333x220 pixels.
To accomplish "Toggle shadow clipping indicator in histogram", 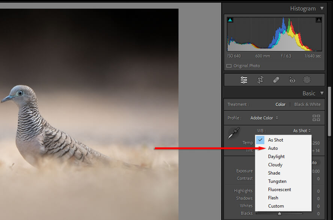I will [230, 20].
